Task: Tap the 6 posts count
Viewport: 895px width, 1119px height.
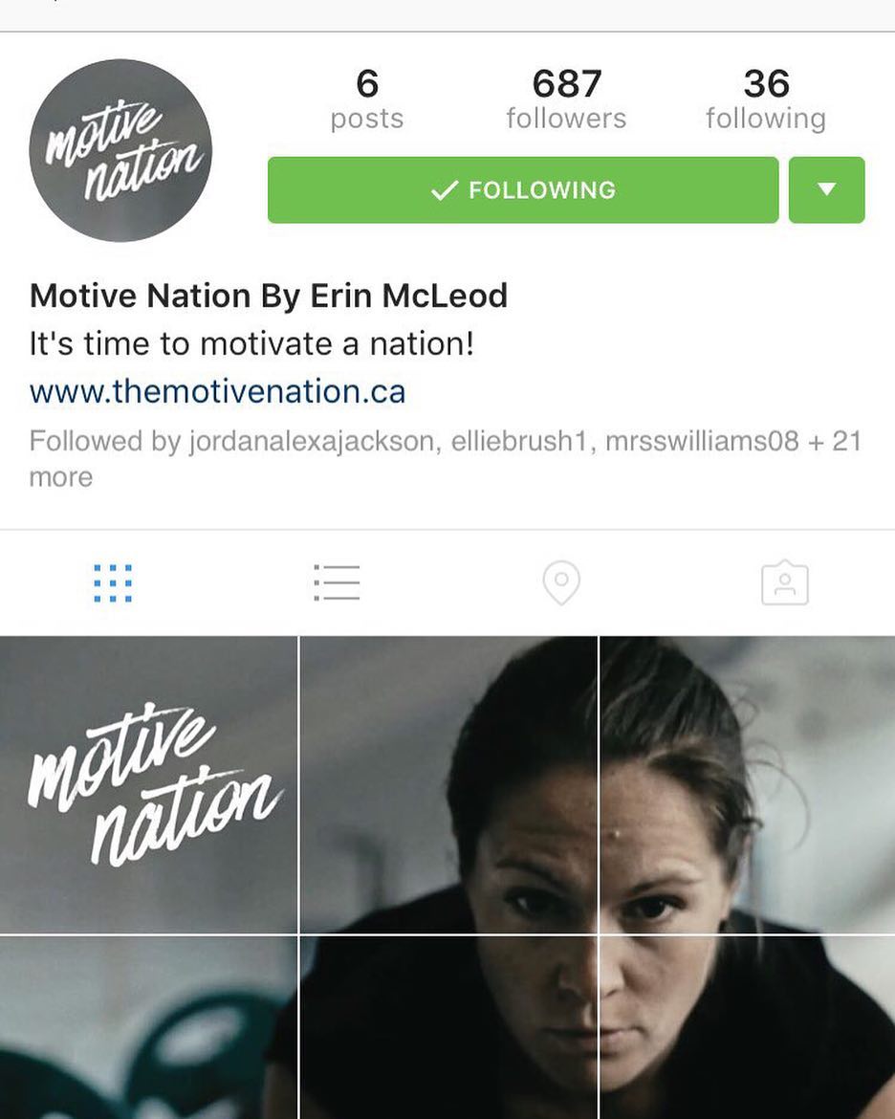Action: click(x=367, y=99)
